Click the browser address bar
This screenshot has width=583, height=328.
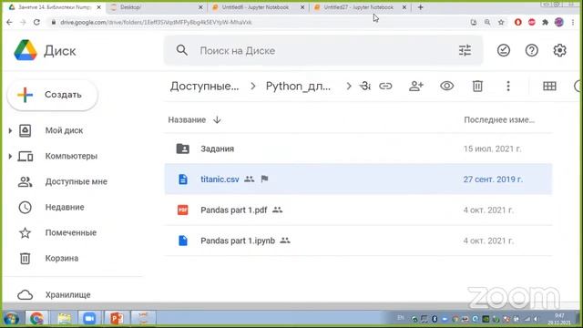coord(257,22)
